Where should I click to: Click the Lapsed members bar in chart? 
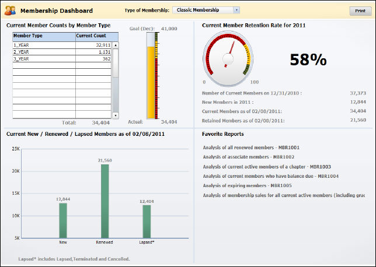147,222
